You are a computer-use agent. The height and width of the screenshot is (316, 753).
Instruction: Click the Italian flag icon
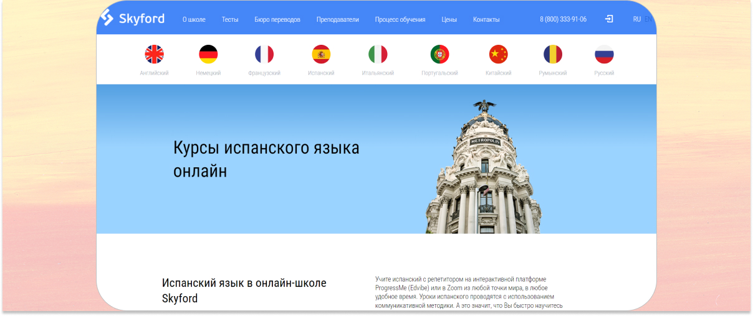pos(378,55)
